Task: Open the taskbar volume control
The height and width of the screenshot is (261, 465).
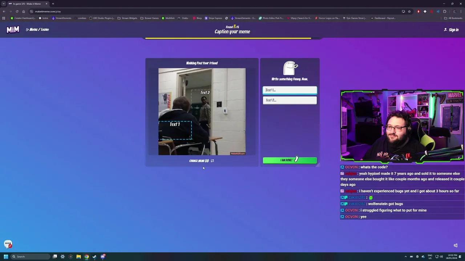Action: coord(442,257)
